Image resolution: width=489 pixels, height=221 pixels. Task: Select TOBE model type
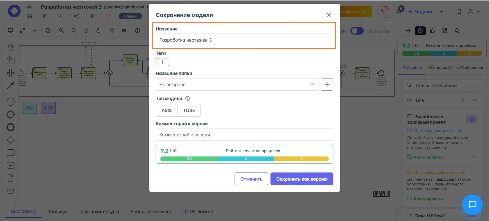tap(189, 110)
